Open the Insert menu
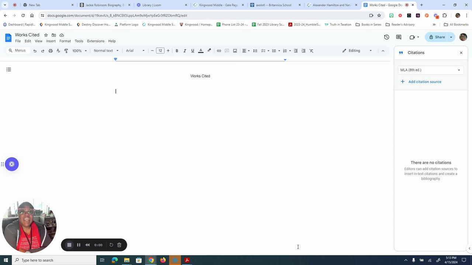Image resolution: width=472 pixels, height=265 pixels. [x=51, y=41]
